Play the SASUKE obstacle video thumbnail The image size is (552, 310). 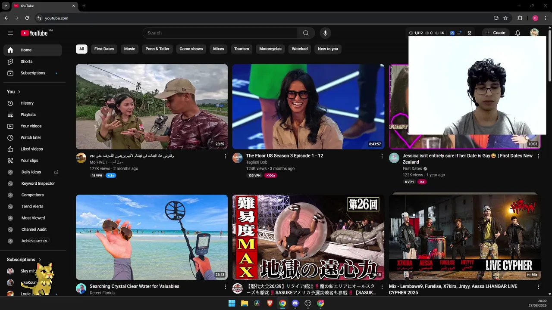click(308, 237)
